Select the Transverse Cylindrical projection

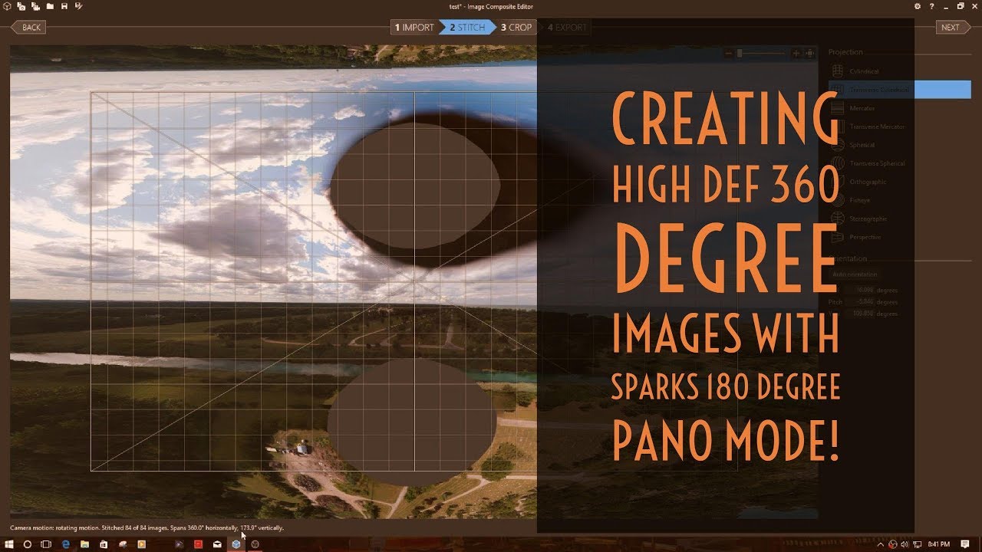tap(899, 90)
